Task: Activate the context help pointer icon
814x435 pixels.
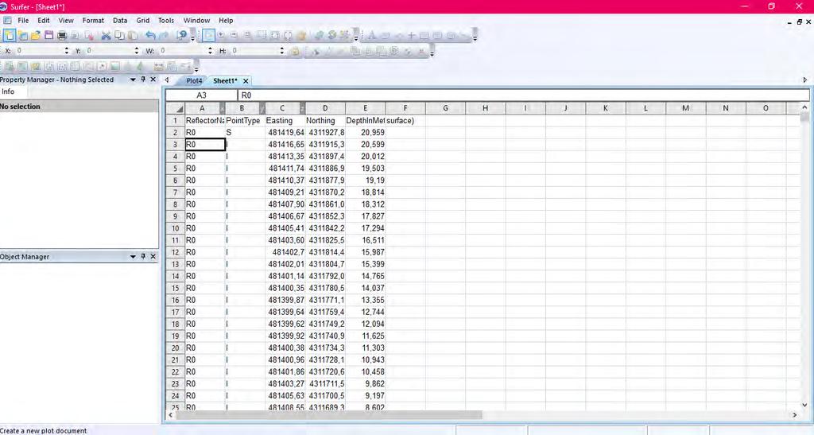Action: pyautogui.click(x=182, y=35)
